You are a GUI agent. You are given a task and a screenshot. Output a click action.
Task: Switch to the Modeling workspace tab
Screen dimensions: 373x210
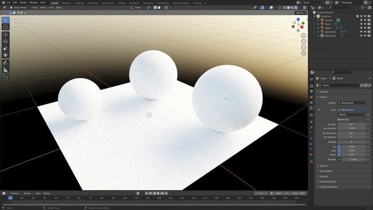coord(66,3)
